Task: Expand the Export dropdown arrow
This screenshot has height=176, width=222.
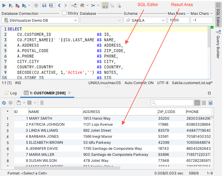Action: click(24, 103)
